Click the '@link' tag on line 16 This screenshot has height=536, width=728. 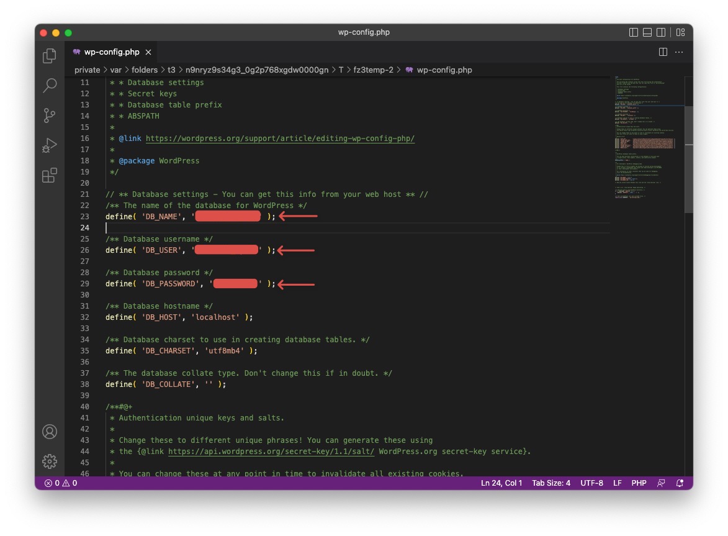130,139
